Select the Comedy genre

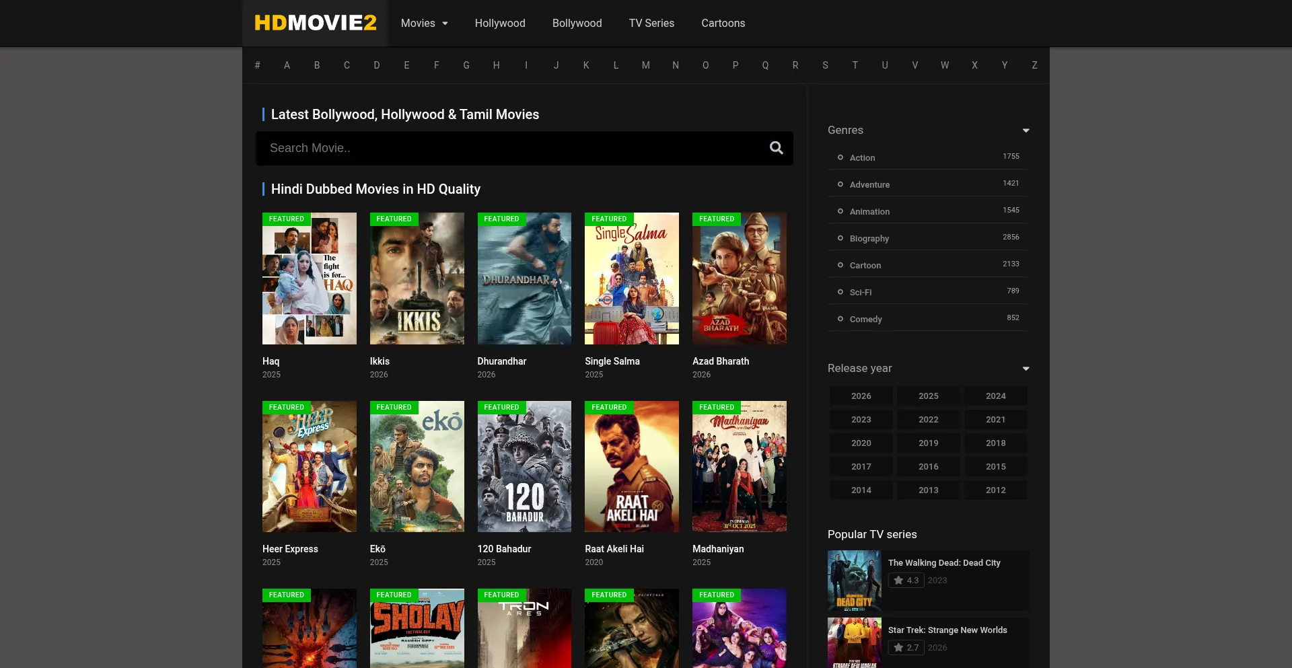(x=865, y=319)
